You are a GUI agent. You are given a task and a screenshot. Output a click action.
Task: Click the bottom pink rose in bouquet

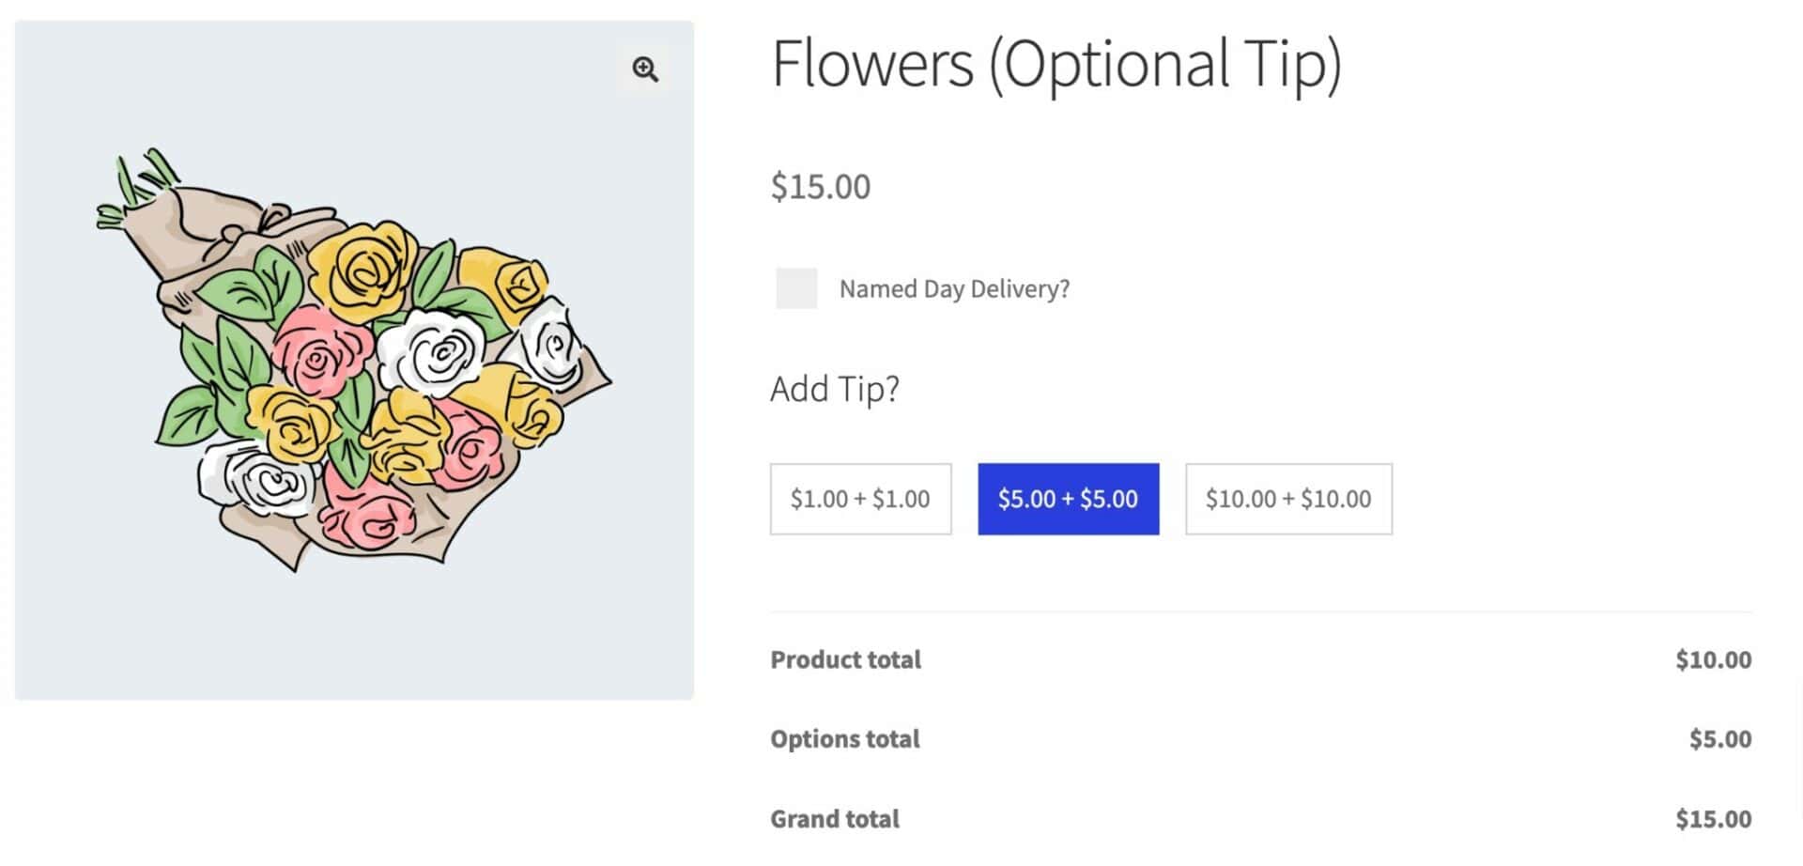coord(369,512)
